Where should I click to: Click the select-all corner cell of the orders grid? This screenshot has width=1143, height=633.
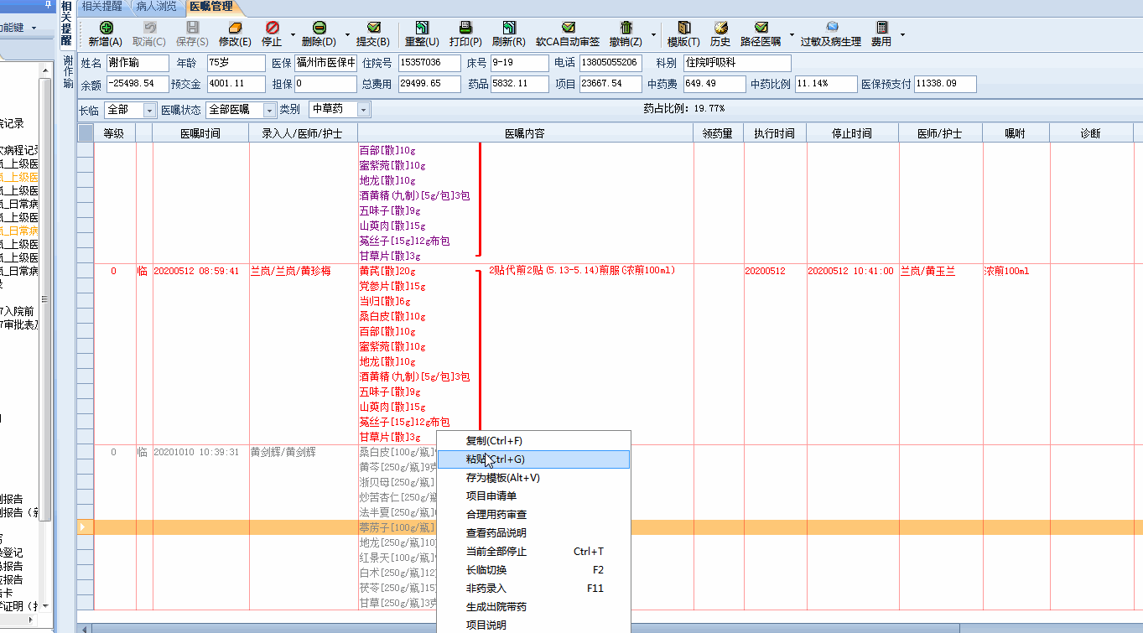86,133
